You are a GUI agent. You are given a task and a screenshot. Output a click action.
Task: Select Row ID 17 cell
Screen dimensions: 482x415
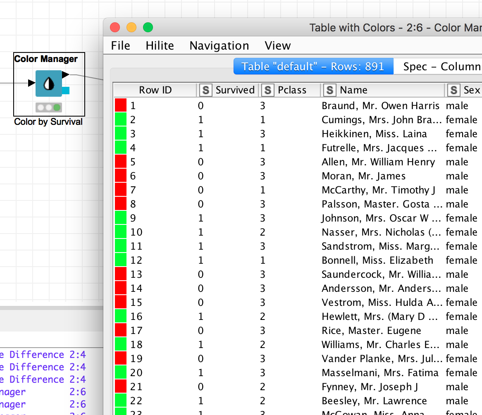point(136,330)
